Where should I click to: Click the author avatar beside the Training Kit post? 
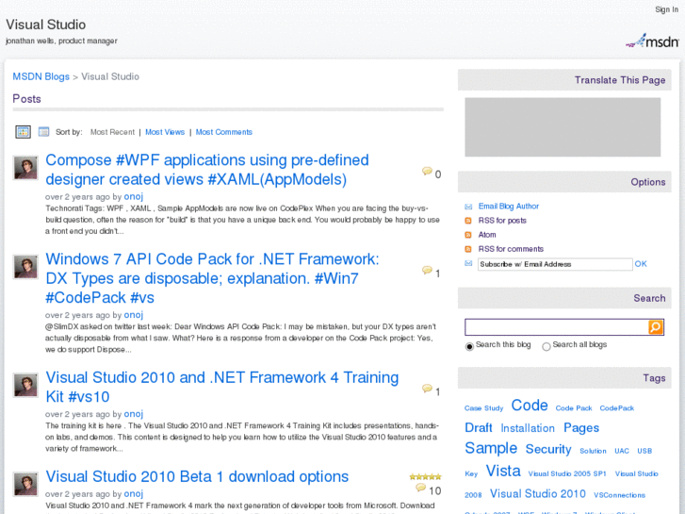point(25,385)
